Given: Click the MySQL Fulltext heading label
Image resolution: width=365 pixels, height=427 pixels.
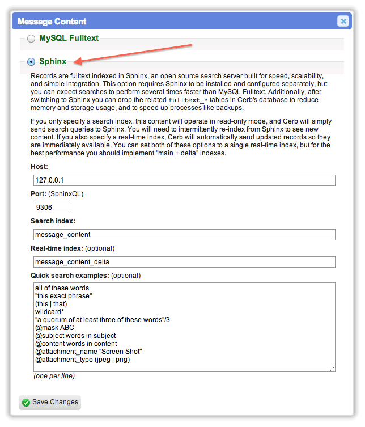Looking at the screenshot, I should (x=69, y=38).
